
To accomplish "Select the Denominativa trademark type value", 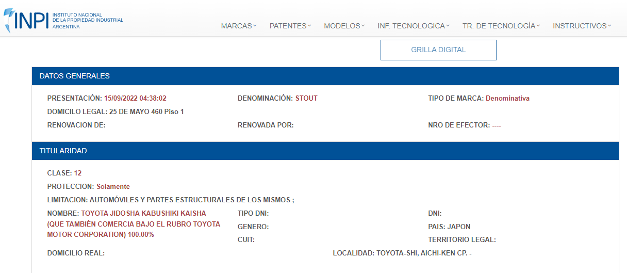I will pyautogui.click(x=507, y=98).
